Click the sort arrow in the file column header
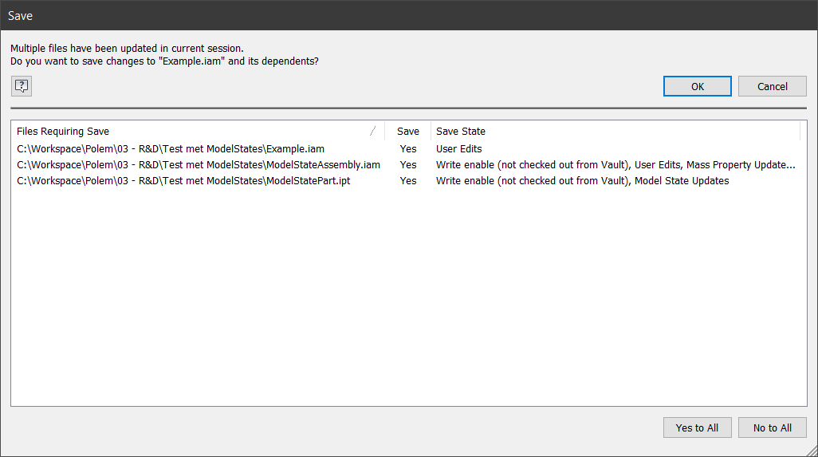 point(372,132)
